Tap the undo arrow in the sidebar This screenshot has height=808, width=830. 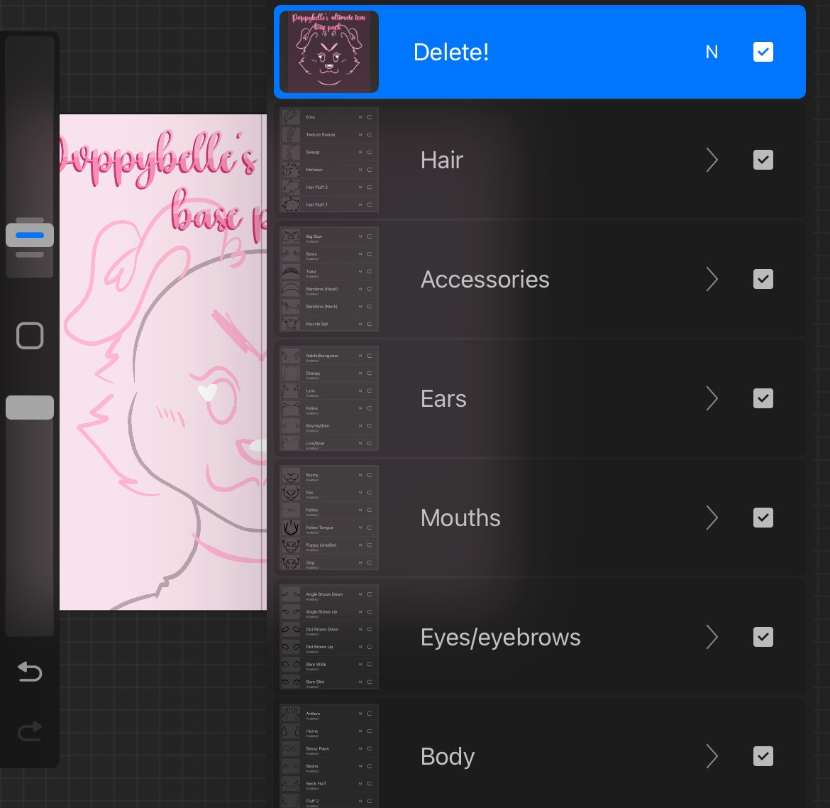[30, 671]
